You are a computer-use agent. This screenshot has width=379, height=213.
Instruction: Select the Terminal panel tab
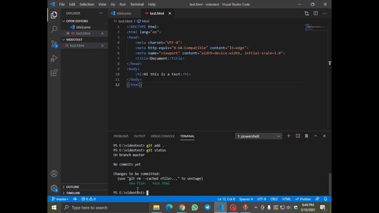[187, 136]
